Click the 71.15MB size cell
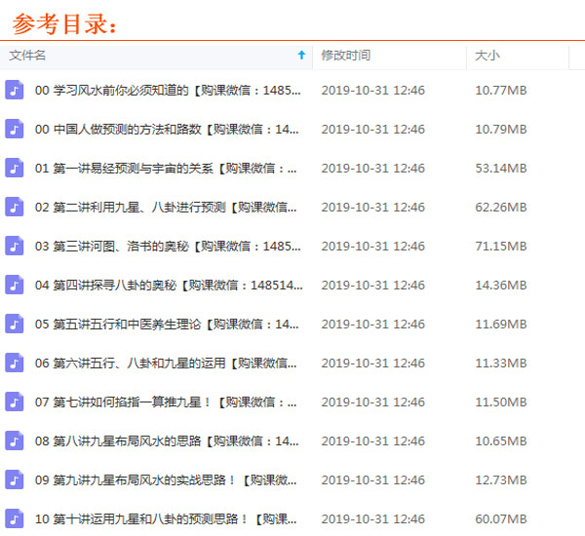Screen dimensions: 585x536 click(x=501, y=246)
